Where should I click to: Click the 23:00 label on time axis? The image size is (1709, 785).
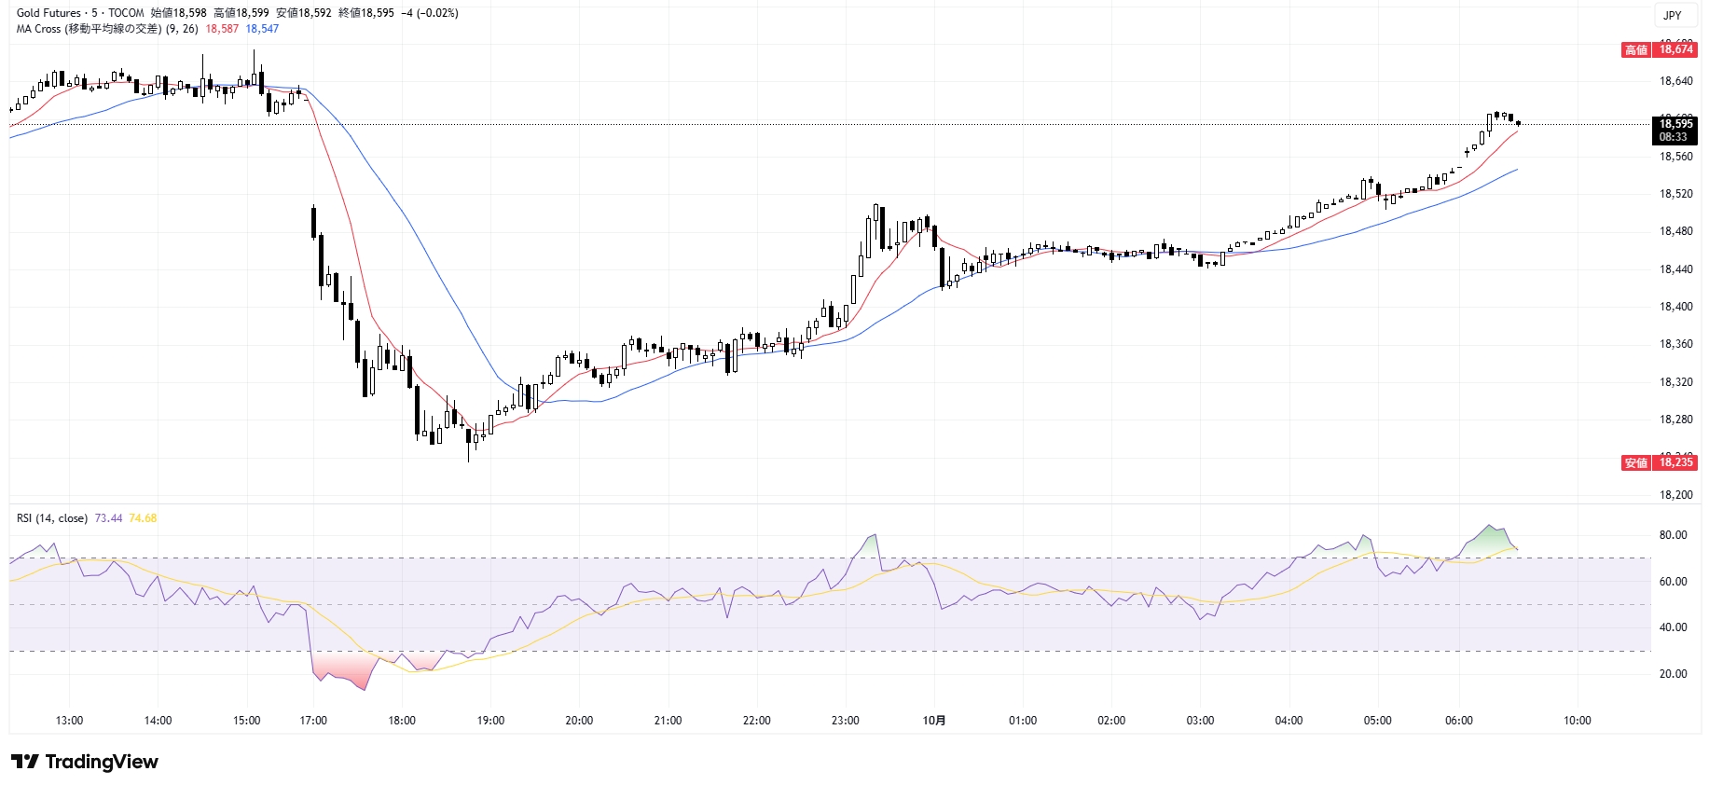click(x=846, y=721)
